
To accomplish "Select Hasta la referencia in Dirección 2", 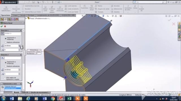I will click(5, 66).
